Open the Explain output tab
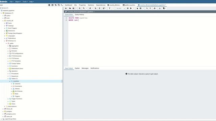 click(77, 68)
